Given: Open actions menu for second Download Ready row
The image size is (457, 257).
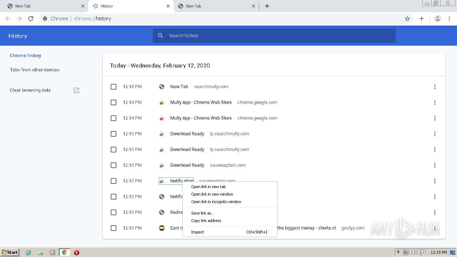Looking at the screenshot, I should [435, 150].
